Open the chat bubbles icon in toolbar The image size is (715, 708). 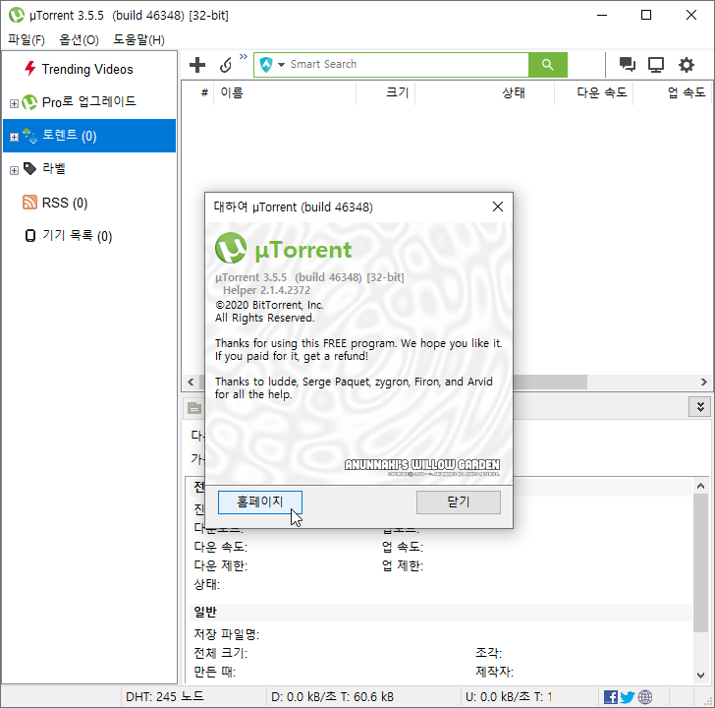[627, 65]
